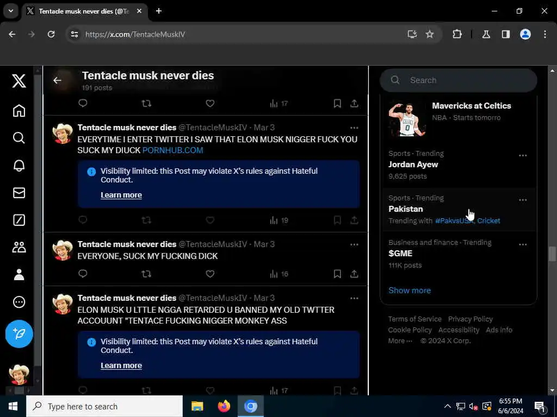
Task: Compose a new post with blue feather button
Action: click(19, 334)
